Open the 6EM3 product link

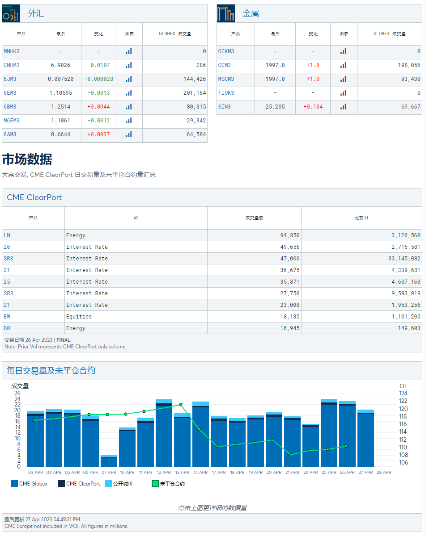(x=10, y=93)
